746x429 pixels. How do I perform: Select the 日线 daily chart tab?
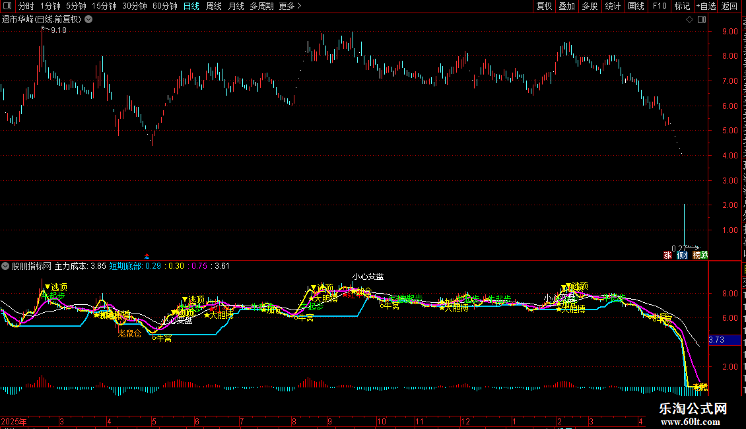pos(191,6)
